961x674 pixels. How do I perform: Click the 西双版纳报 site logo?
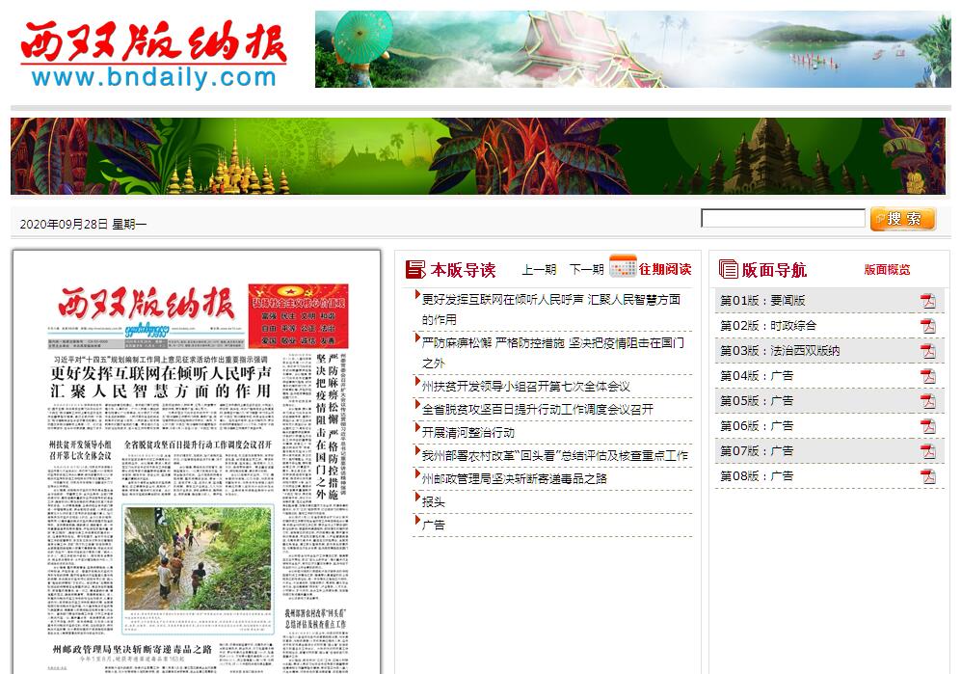click(x=153, y=53)
